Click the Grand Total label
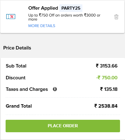Viewport: 125px width, 140px height. point(19,106)
